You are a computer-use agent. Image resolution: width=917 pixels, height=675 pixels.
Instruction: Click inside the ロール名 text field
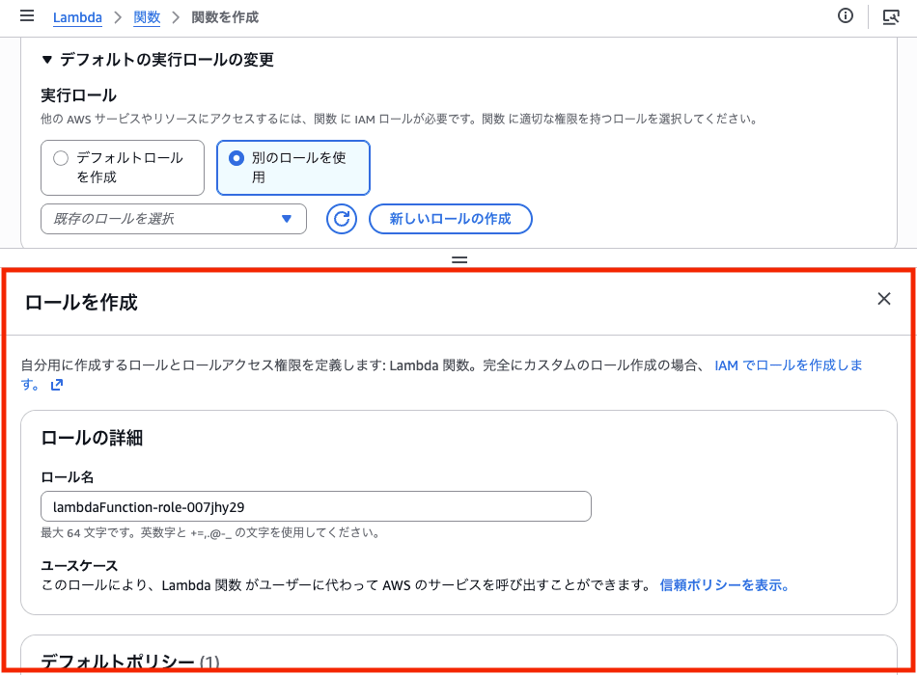click(316, 505)
